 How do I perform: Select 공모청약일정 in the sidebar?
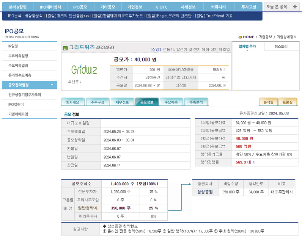(x=30, y=85)
